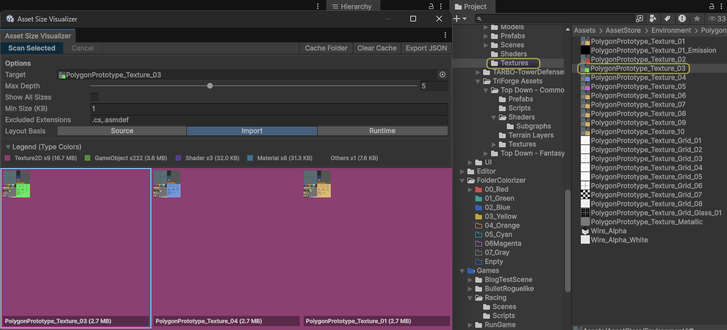Select PolygonPrototype_Texture_05 in the asset list

coord(637,86)
